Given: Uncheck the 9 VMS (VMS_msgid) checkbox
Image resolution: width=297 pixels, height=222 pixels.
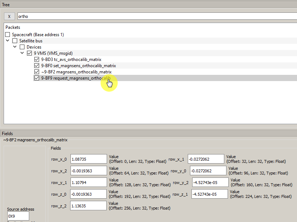Looking at the screenshot, I should coord(30,53).
